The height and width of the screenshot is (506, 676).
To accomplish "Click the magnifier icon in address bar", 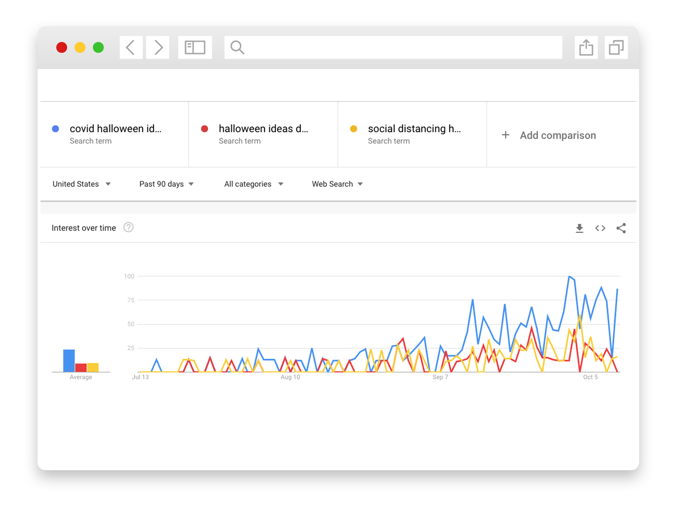I will (237, 47).
